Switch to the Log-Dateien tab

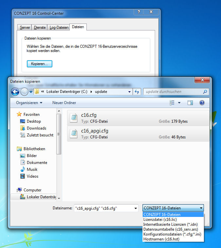point(59,27)
